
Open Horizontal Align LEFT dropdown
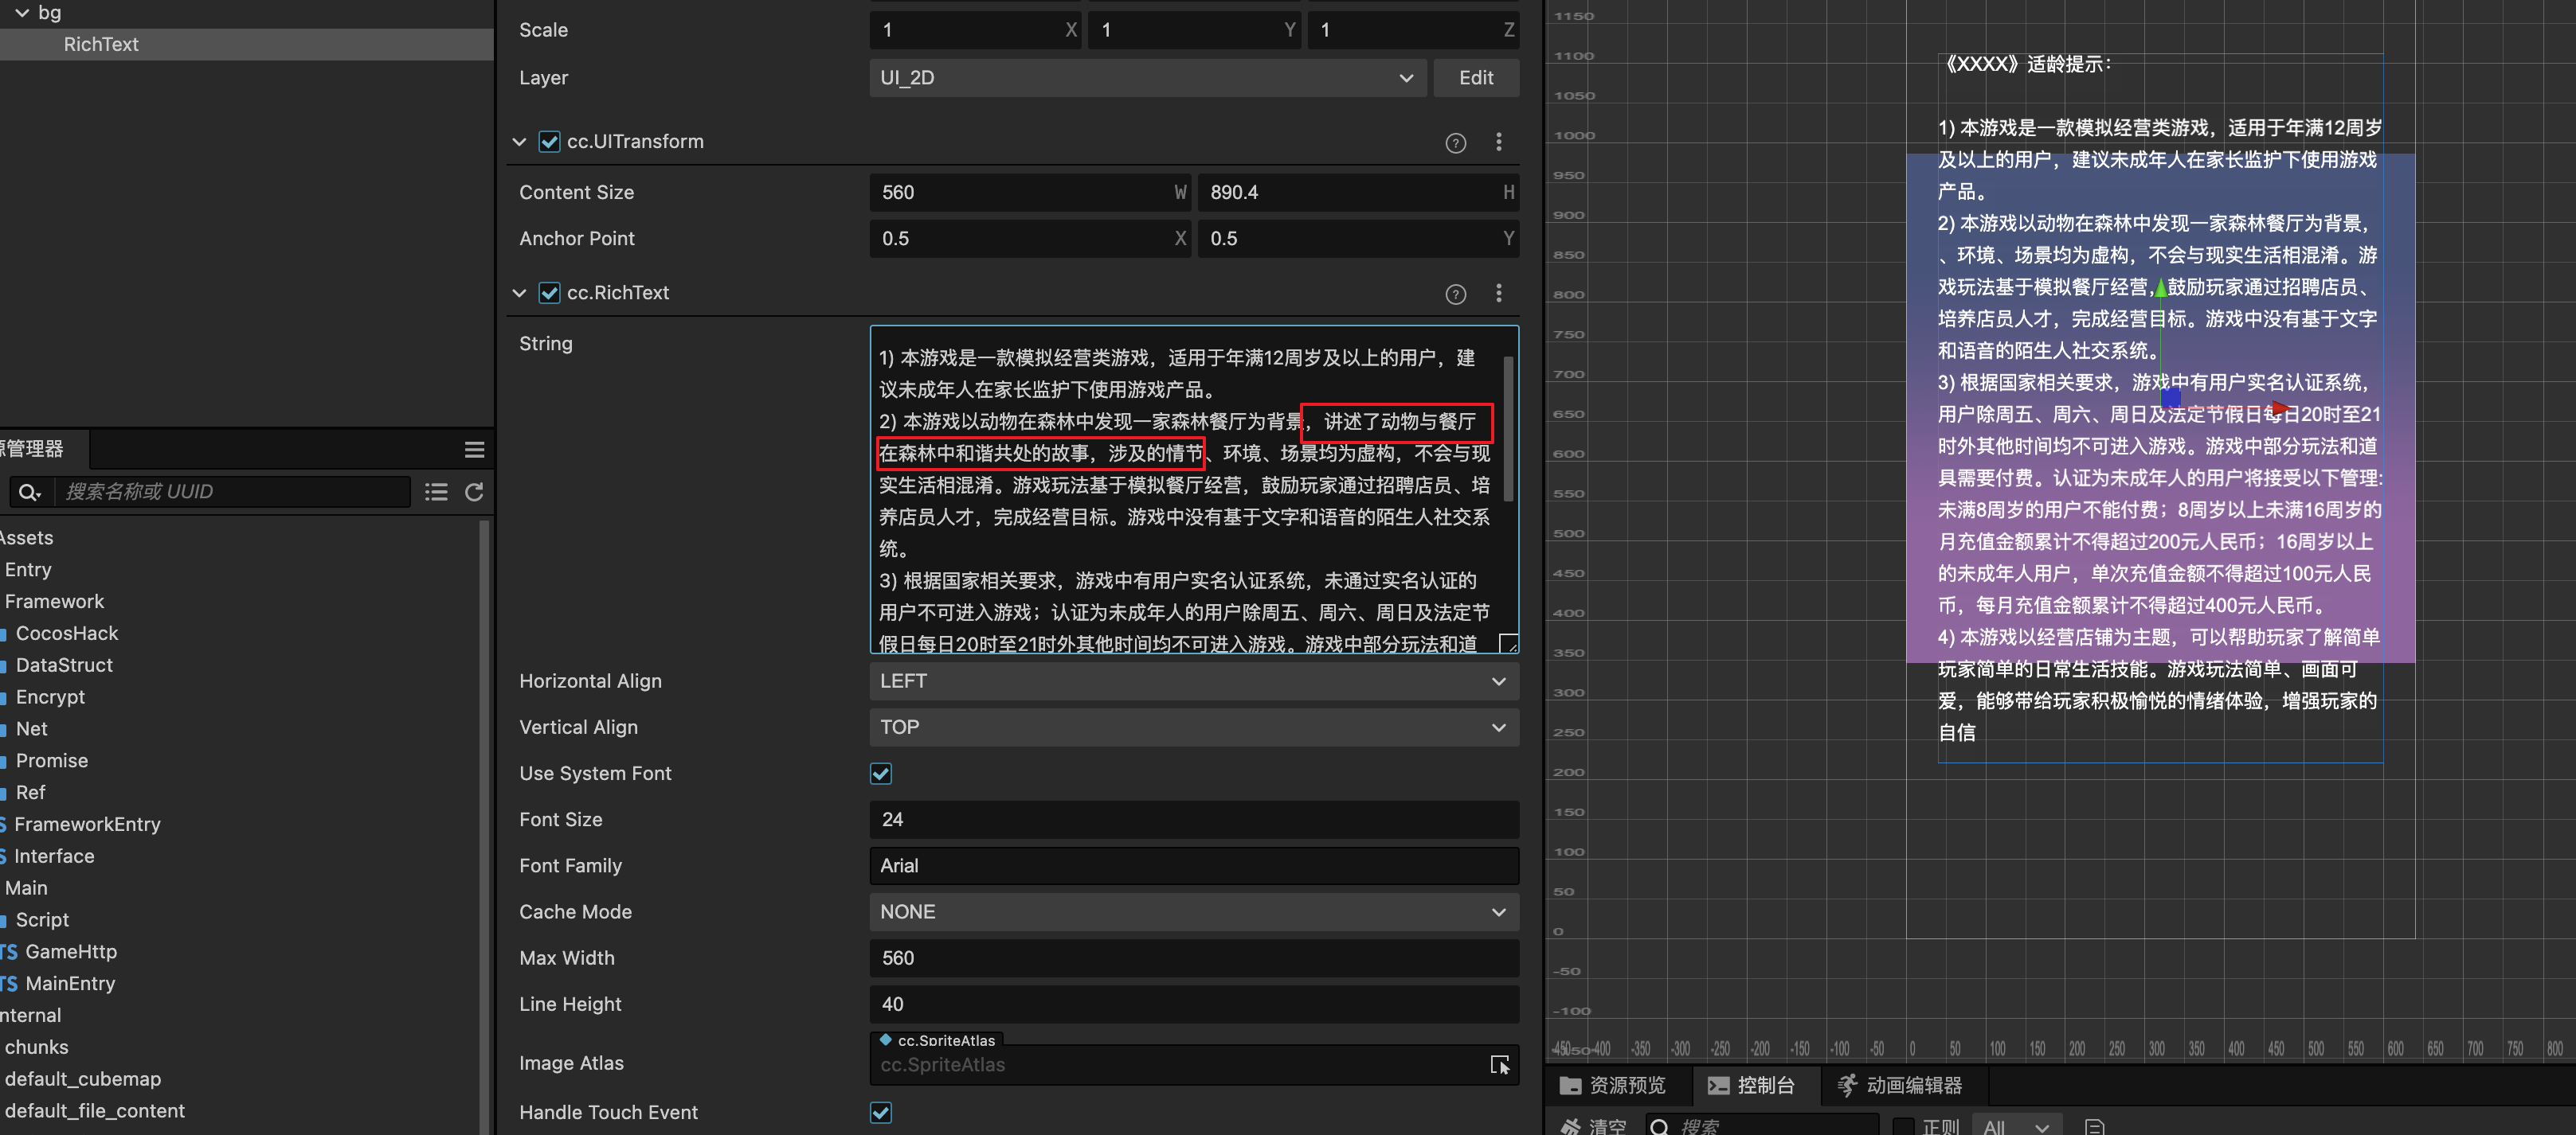(1193, 681)
